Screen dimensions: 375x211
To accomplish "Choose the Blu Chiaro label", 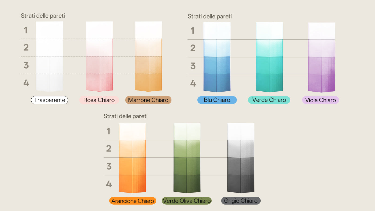I will pos(217,100).
